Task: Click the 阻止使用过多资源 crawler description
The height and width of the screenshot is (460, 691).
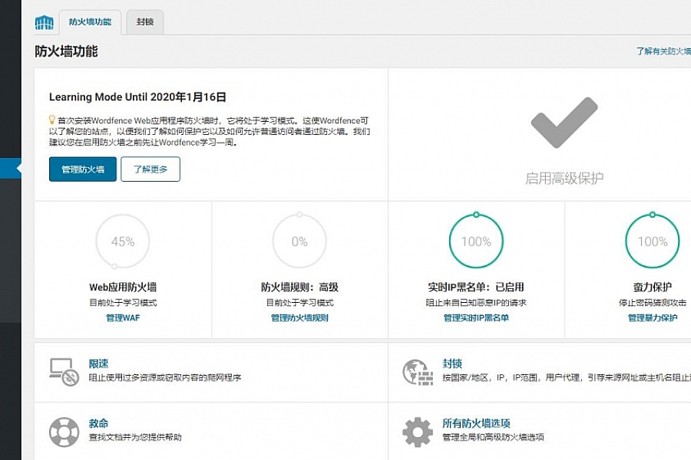Action: (165, 378)
